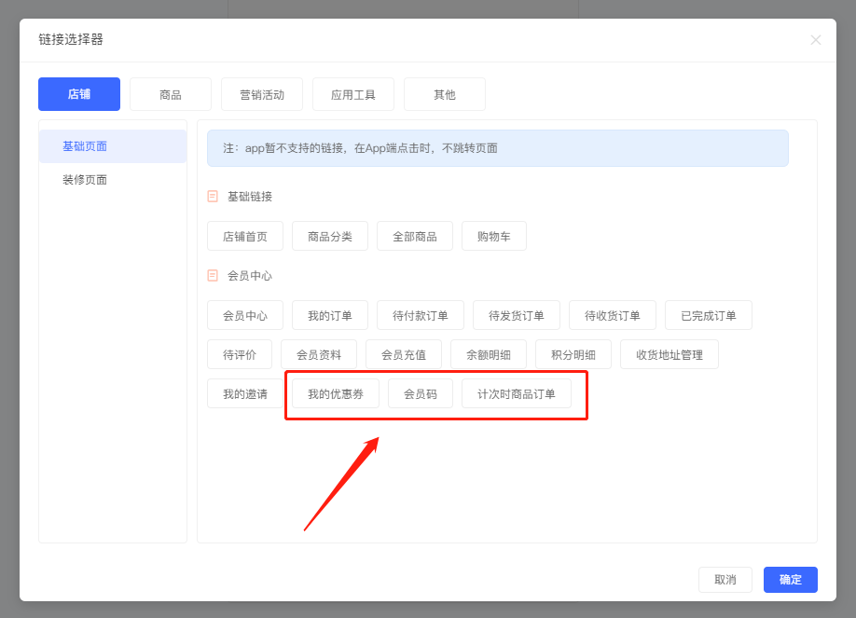Viewport: 856px width, 618px height.
Task: Select the 应用工具 tab
Action: [x=353, y=94]
